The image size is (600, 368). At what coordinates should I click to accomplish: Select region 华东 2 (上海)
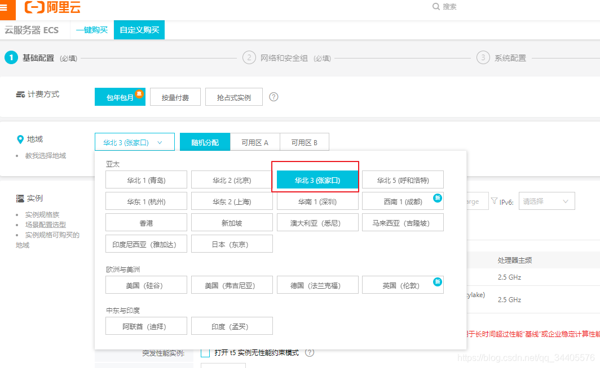[x=232, y=201]
